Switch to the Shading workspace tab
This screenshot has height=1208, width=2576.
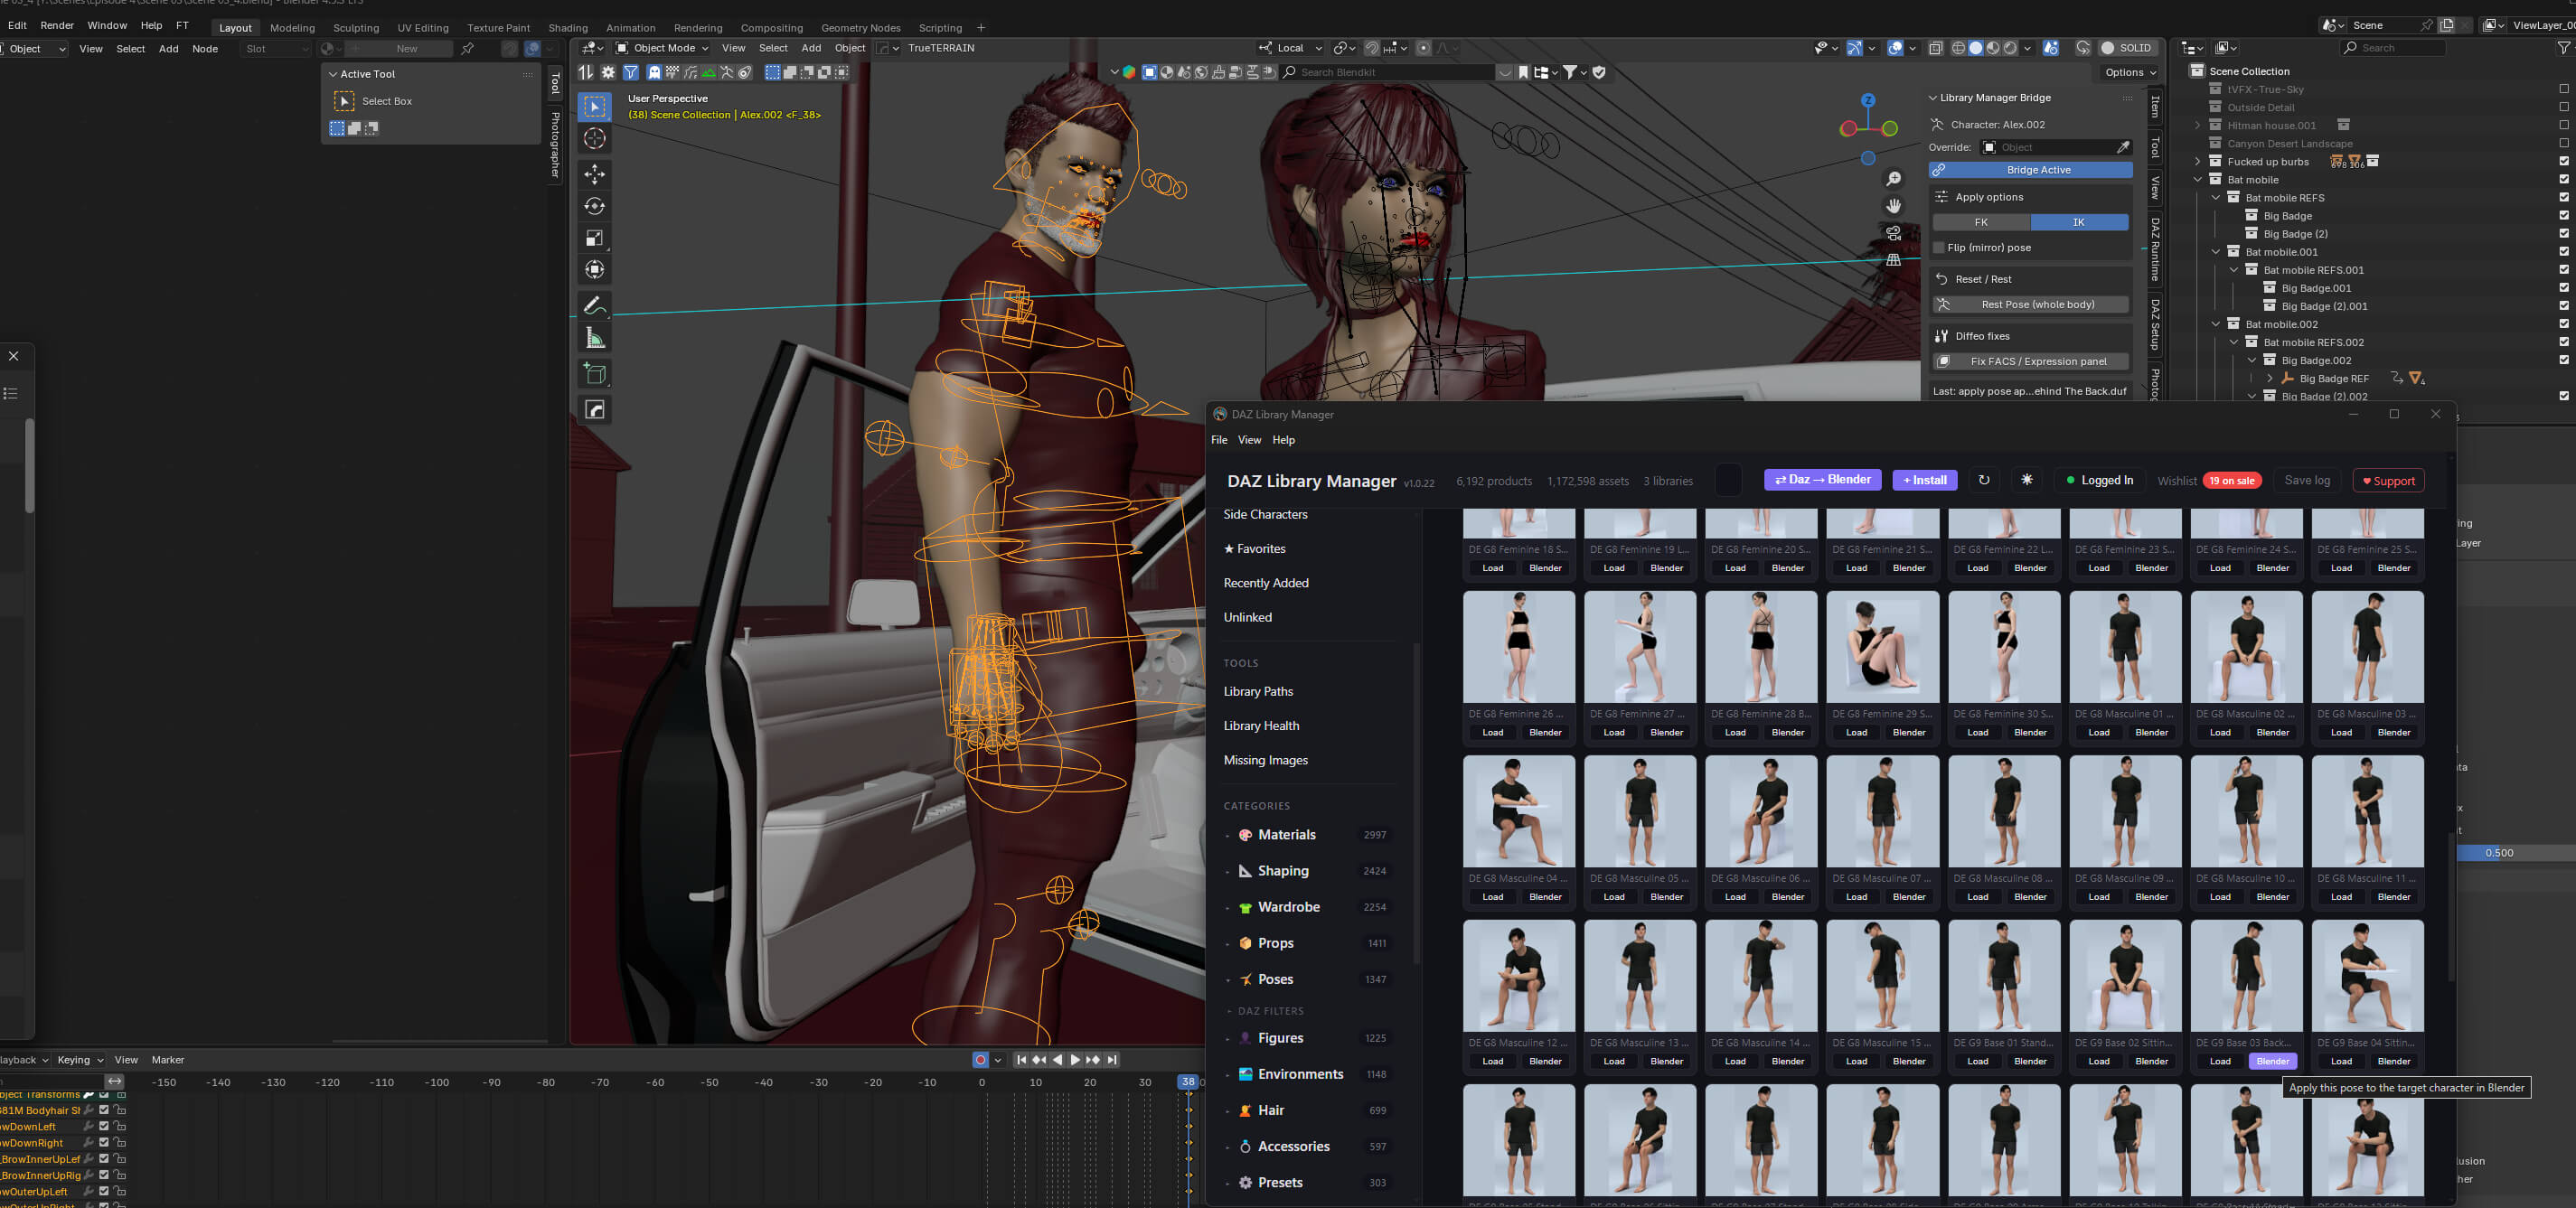point(568,28)
